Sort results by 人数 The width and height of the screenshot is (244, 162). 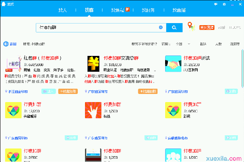[x=218, y=44]
